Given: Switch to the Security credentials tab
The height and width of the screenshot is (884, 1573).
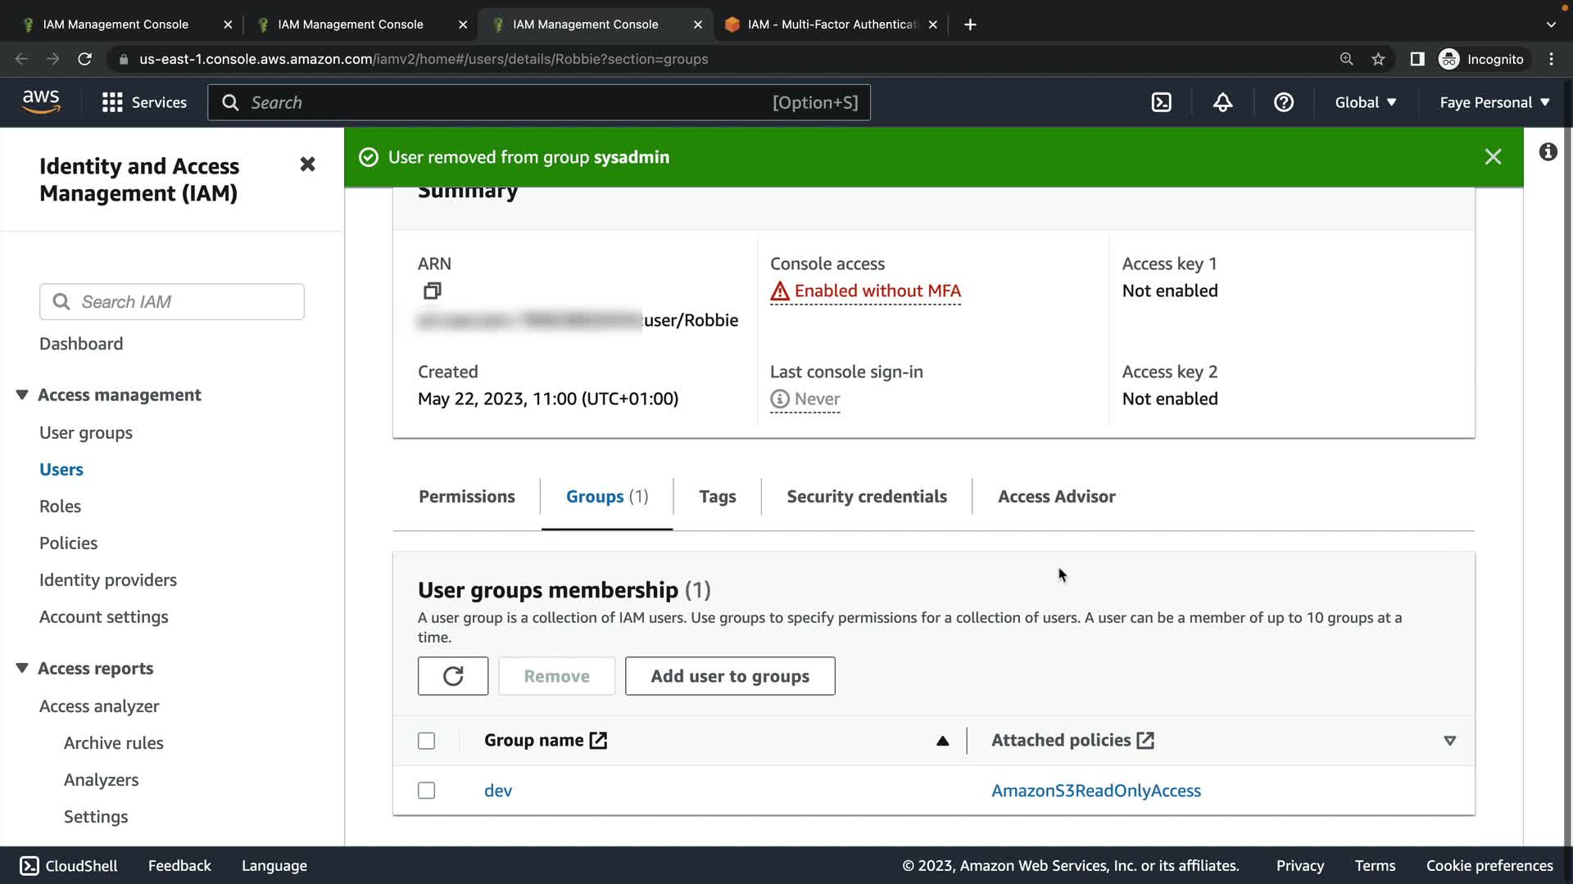Looking at the screenshot, I should click(866, 497).
